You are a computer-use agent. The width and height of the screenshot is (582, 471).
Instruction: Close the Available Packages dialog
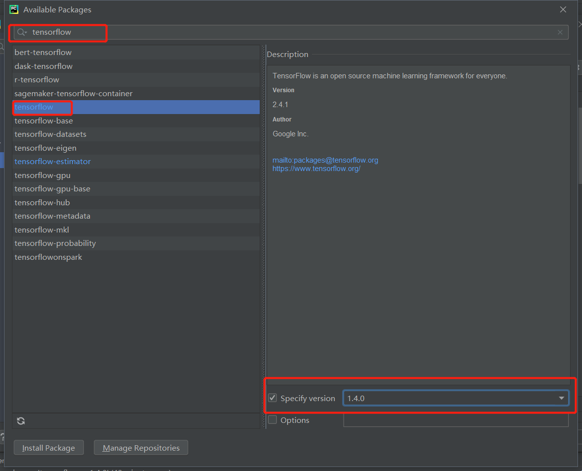[563, 9]
